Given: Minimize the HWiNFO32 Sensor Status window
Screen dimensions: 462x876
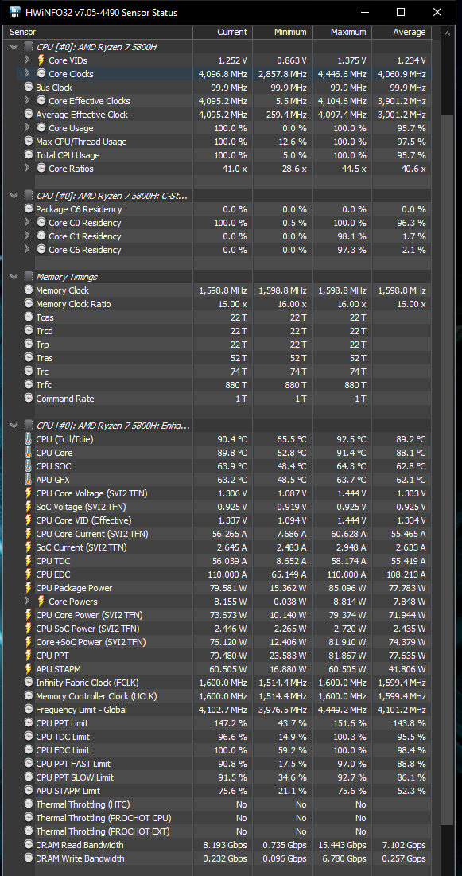Looking at the screenshot, I should [365, 12].
